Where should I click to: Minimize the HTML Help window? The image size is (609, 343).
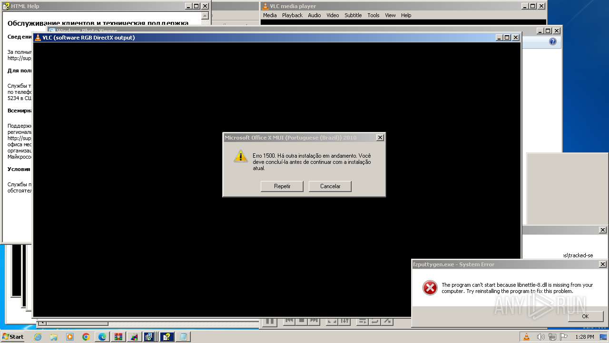click(x=188, y=6)
